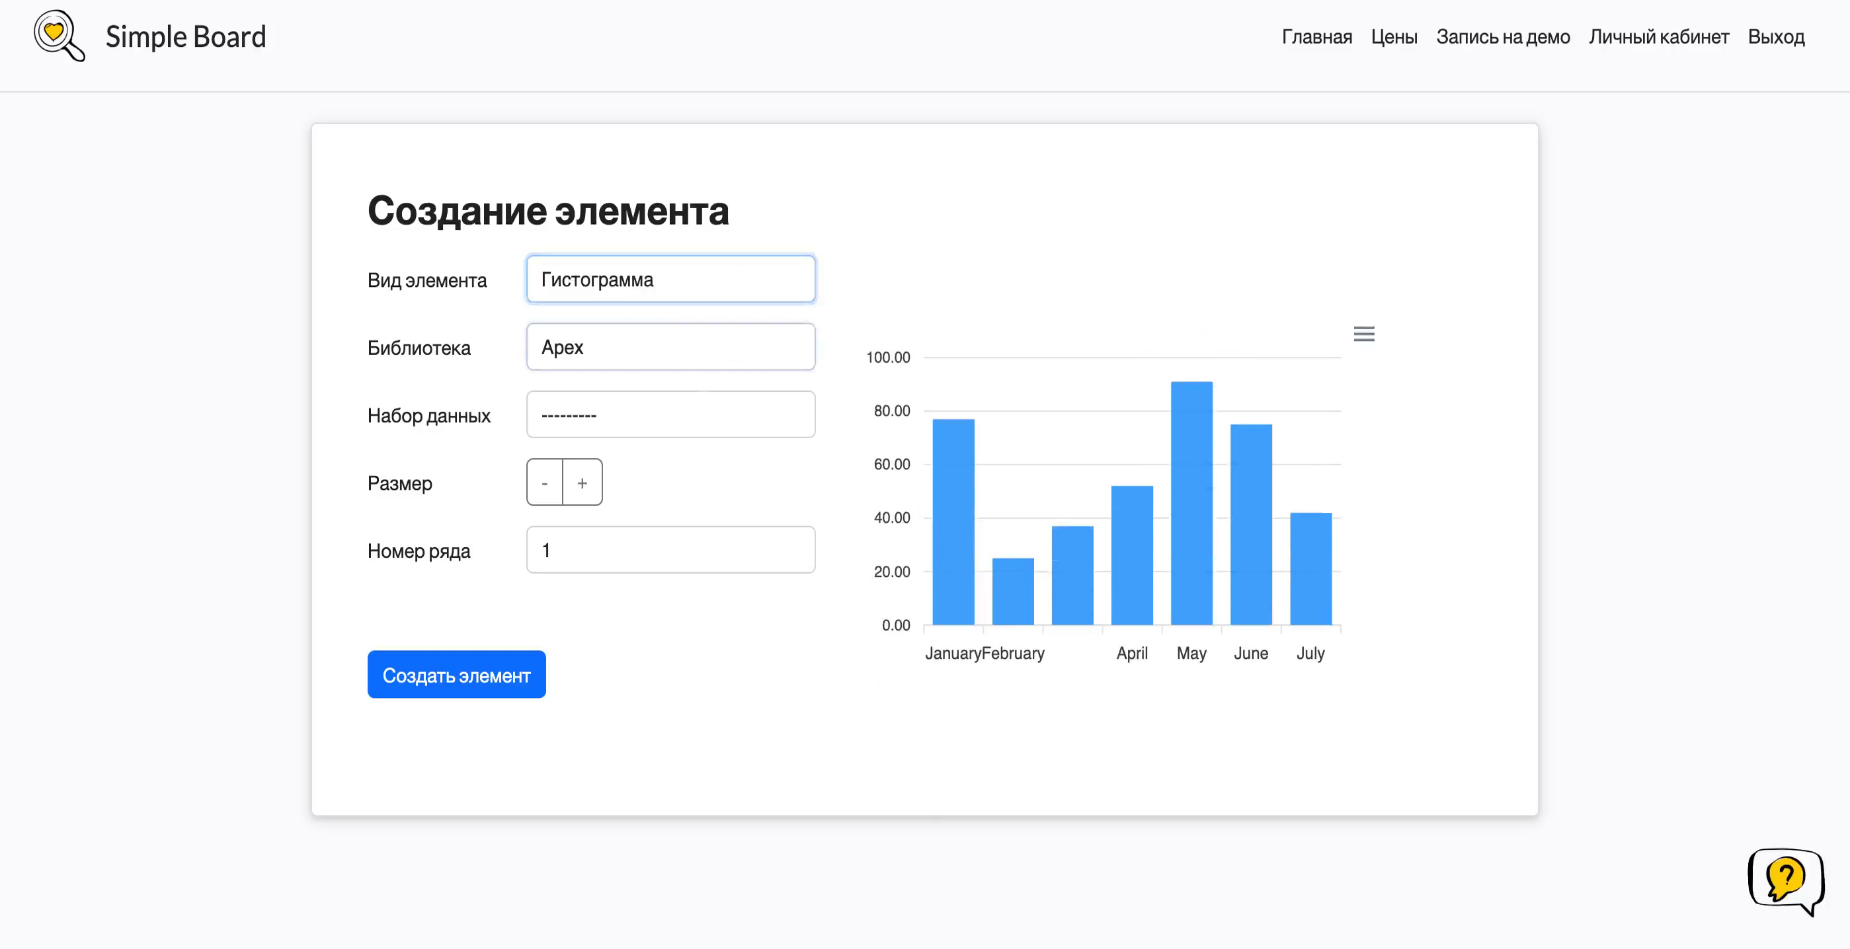This screenshot has width=1850, height=949.
Task: Click the January bar in the chart
Action: (953, 522)
